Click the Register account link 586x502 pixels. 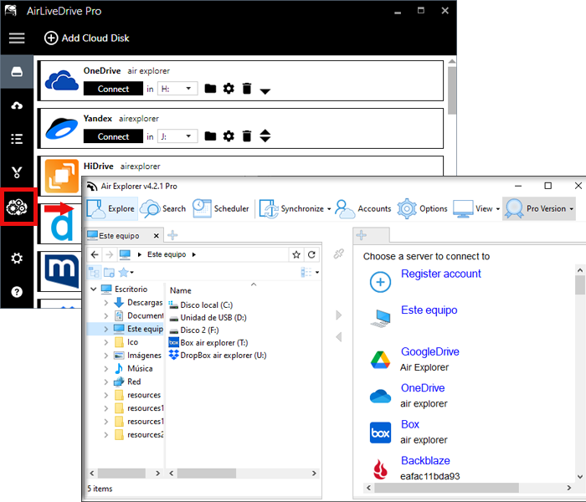[x=440, y=274]
